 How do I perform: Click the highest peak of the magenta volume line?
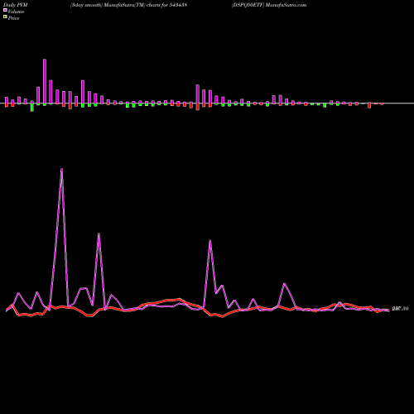(x=61, y=169)
